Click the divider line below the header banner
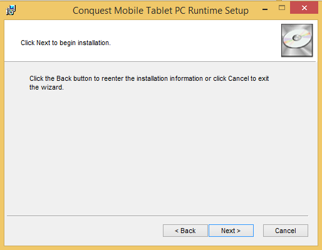 coord(160,61)
